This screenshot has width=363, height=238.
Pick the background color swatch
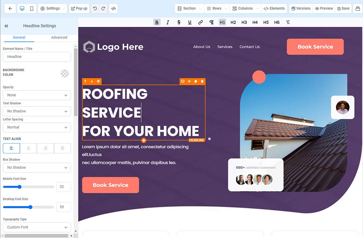65,73
